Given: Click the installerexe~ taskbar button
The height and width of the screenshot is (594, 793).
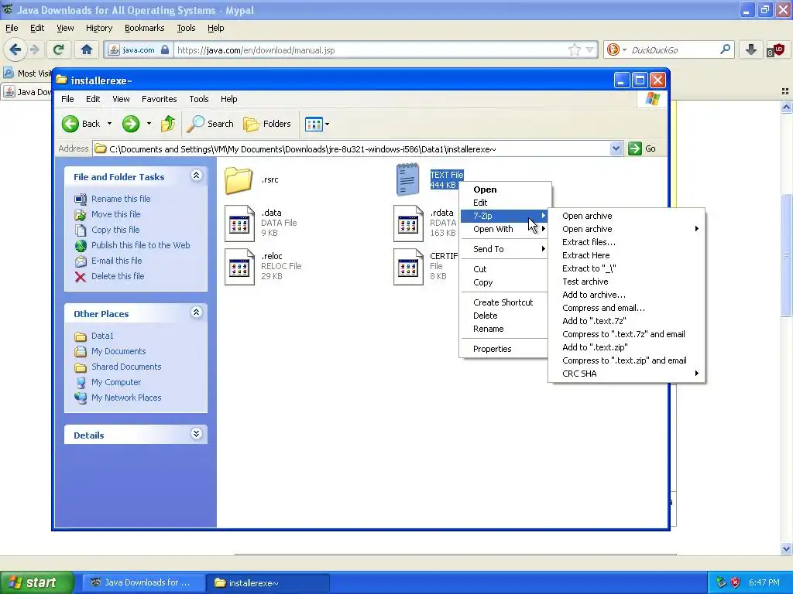Looking at the screenshot, I should [268, 583].
